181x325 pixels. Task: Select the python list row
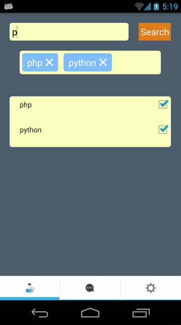click(90, 130)
